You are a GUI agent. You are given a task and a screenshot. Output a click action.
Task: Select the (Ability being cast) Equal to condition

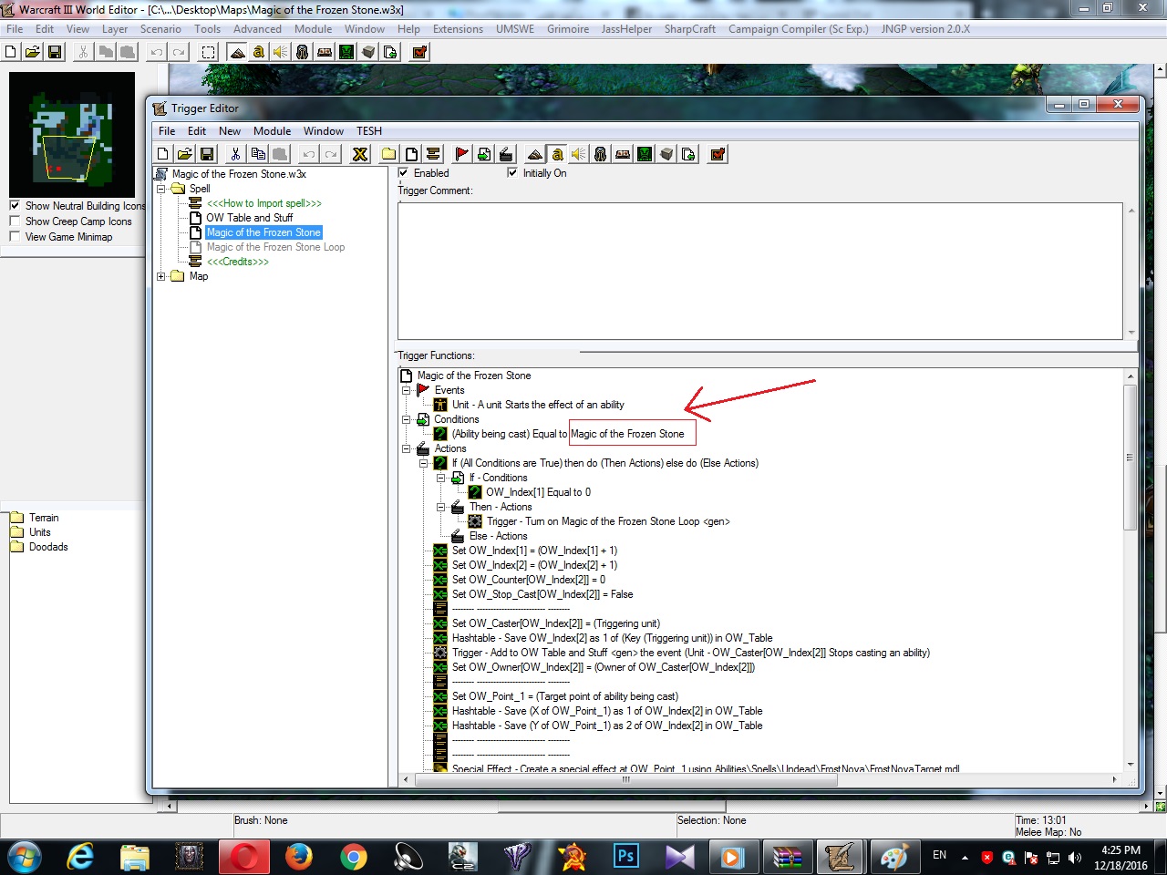pyautogui.click(x=568, y=434)
